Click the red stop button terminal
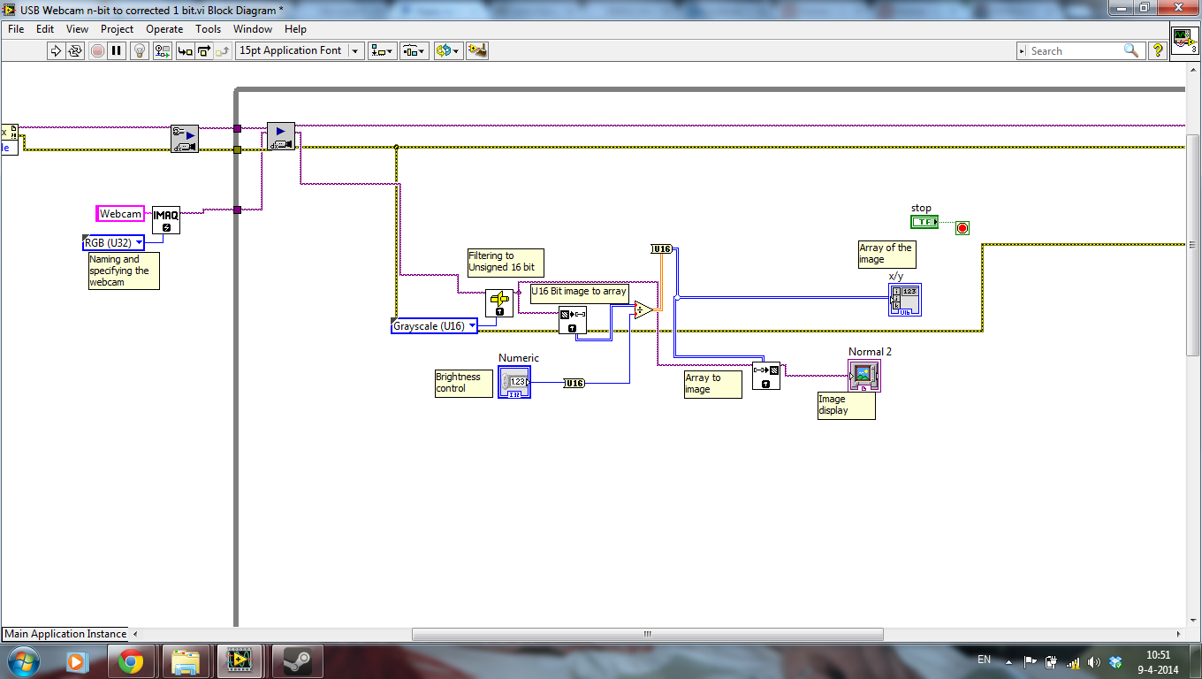1202x679 pixels. (962, 228)
